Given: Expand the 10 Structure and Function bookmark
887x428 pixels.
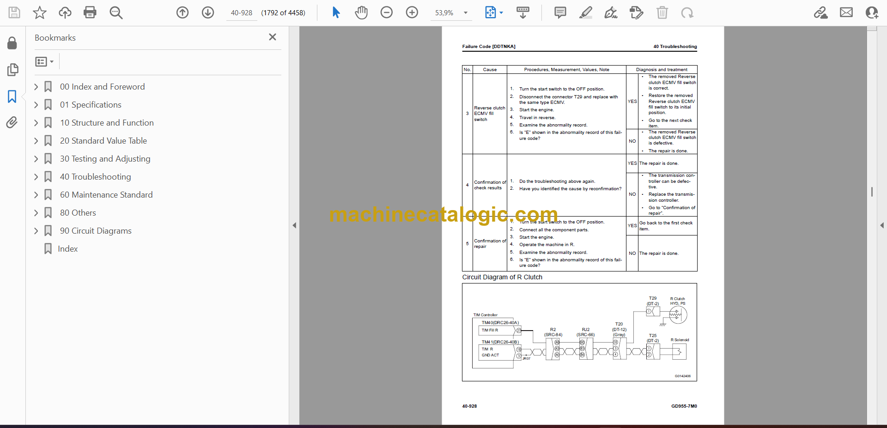Looking at the screenshot, I should coord(36,123).
